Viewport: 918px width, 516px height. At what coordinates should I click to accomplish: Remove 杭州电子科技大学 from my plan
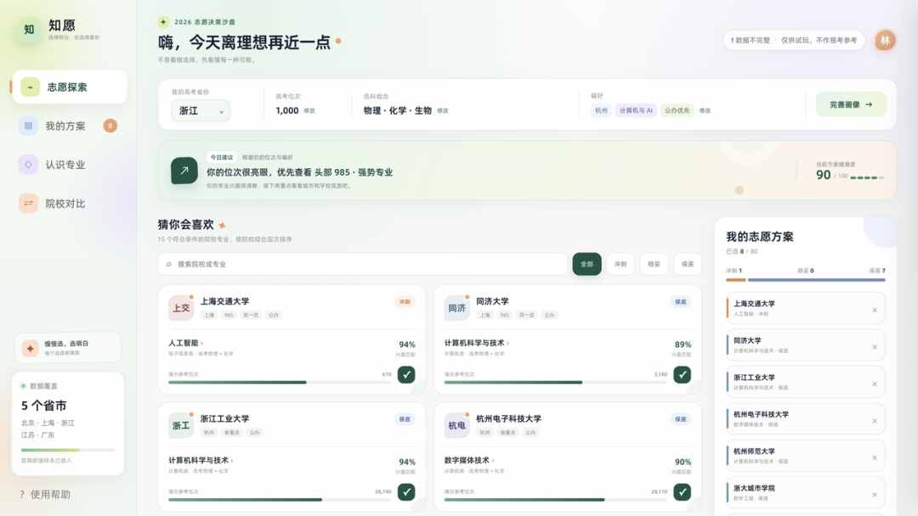(875, 421)
